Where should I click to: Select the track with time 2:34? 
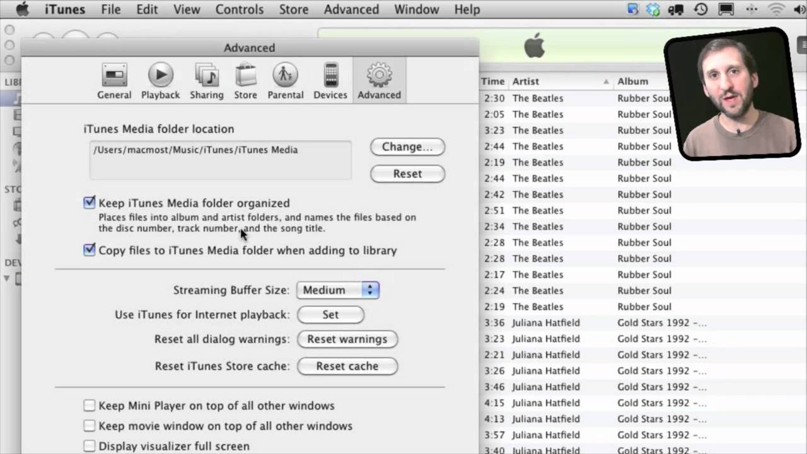click(643, 226)
